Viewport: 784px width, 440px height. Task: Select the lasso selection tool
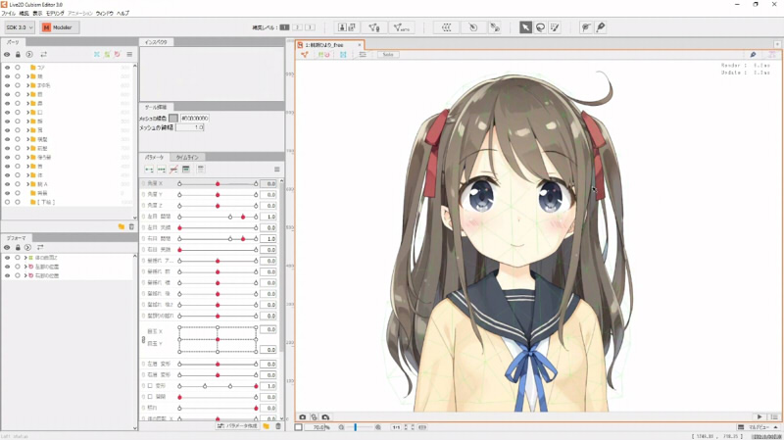coord(540,27)
